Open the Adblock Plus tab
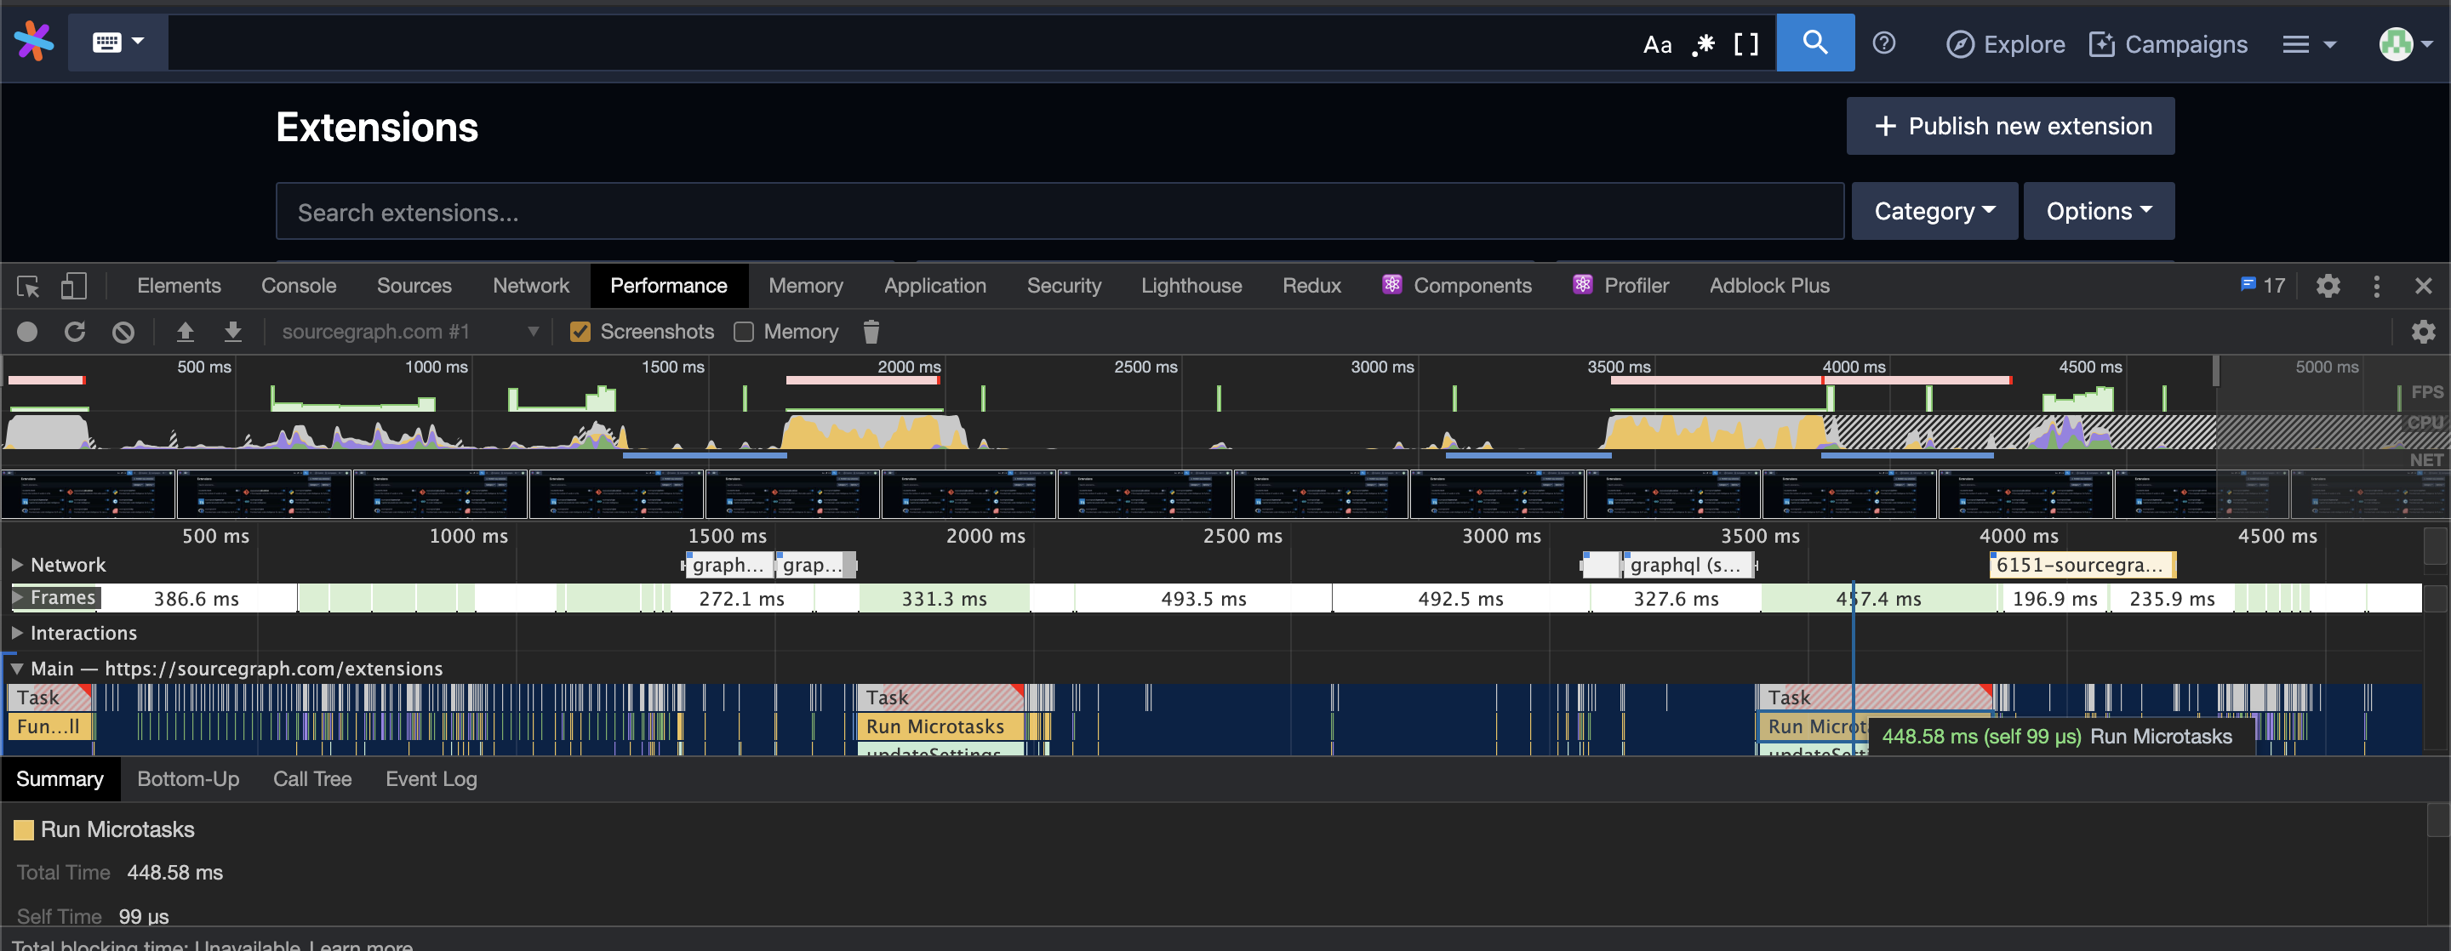 click(1768, 285)
